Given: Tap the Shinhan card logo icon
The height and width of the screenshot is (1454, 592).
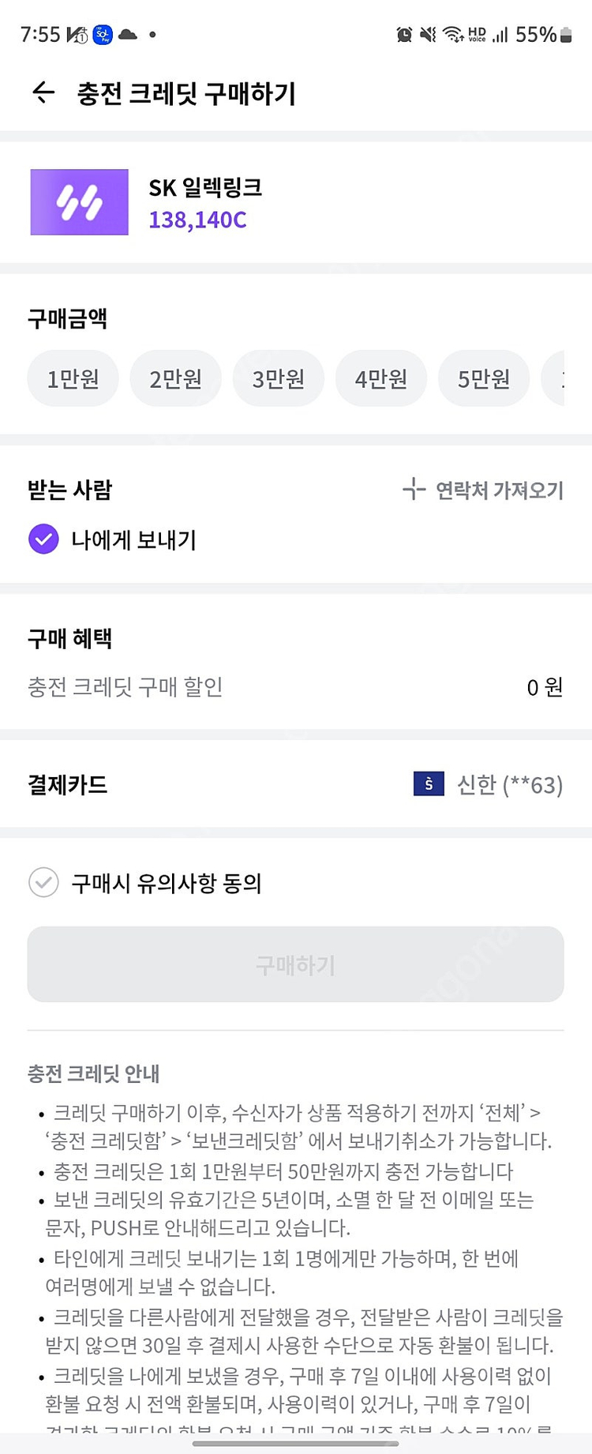Looking at the screenshot, I should click(429, 783).
